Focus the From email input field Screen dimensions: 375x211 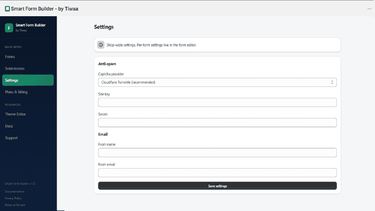pos(217,173)
